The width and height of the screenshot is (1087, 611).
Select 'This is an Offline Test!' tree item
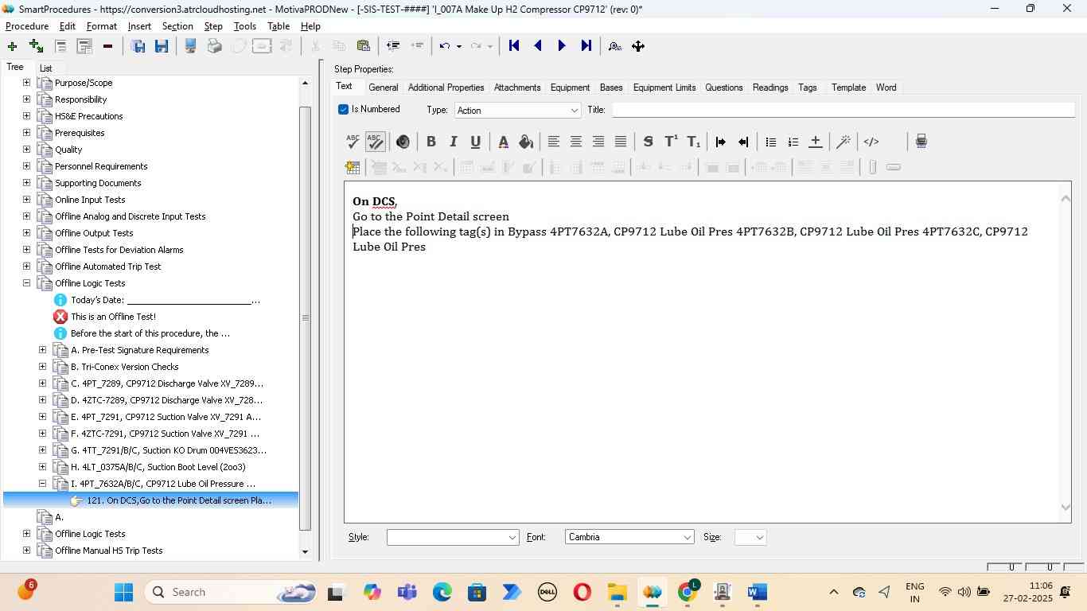pos(113,317)
